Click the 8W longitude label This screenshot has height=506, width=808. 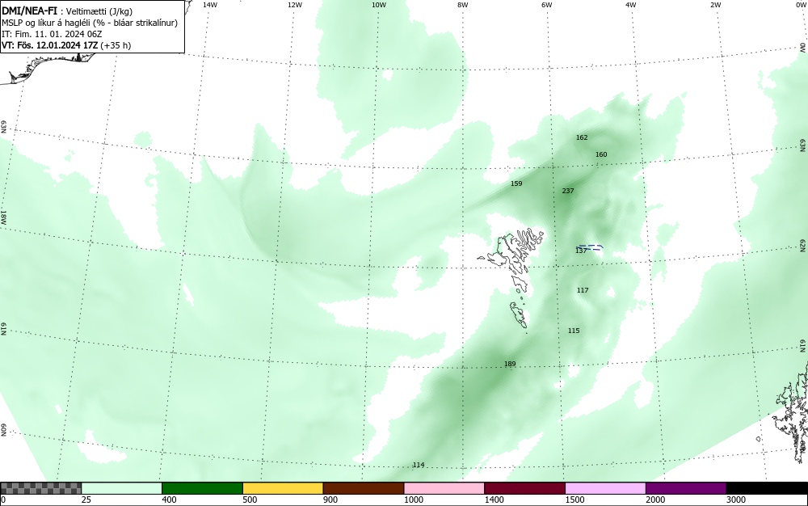coord(463,5)
